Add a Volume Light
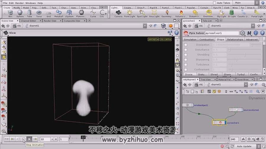 pyautogui.click(x=181, y=14)
